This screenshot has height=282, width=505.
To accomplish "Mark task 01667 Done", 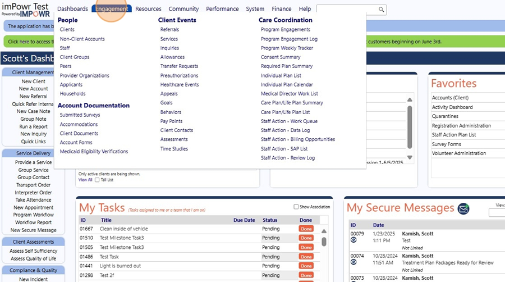I will 306,229.
